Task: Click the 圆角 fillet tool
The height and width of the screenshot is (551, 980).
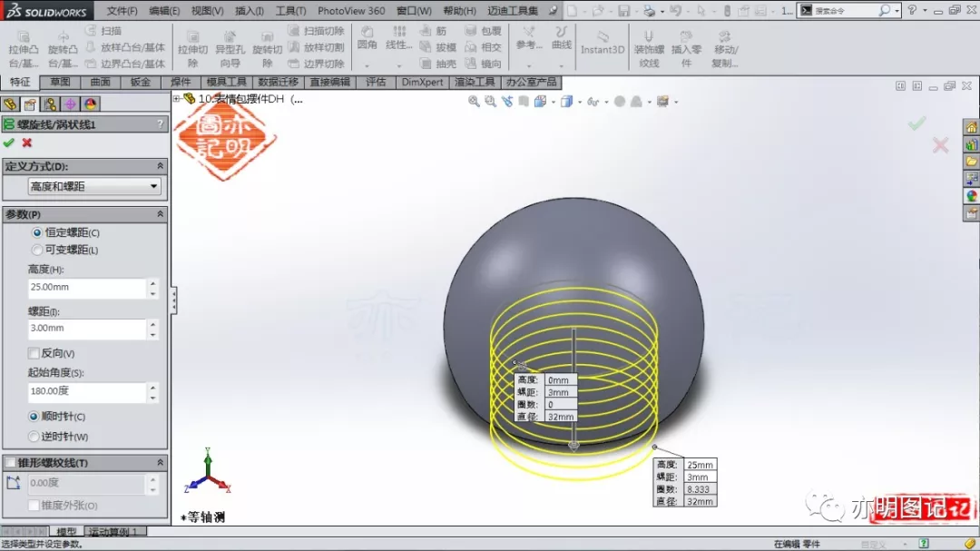Action: [367, 38]
